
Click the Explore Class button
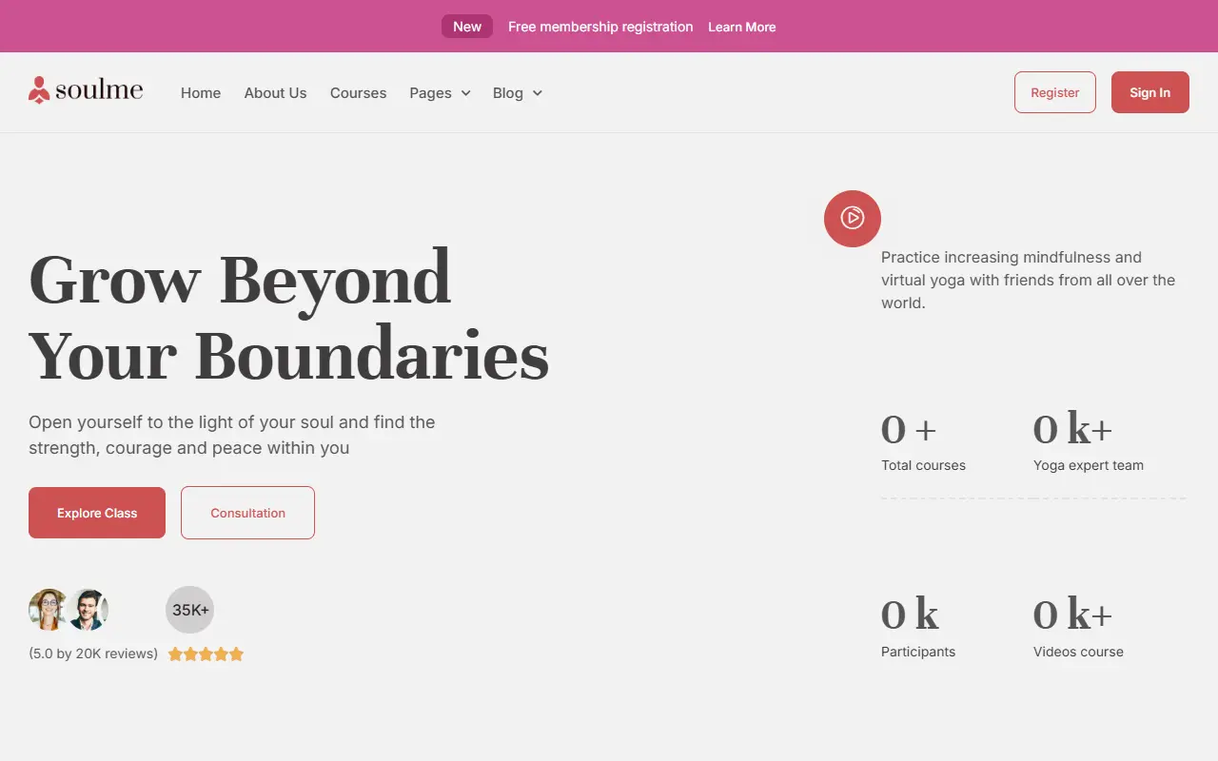(x=97, y=513)
